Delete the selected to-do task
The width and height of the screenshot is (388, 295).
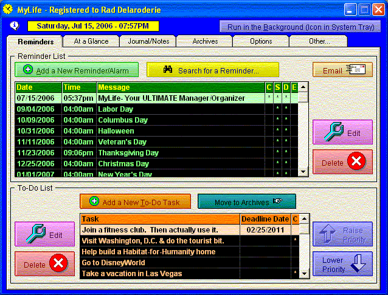click(44, 263)
